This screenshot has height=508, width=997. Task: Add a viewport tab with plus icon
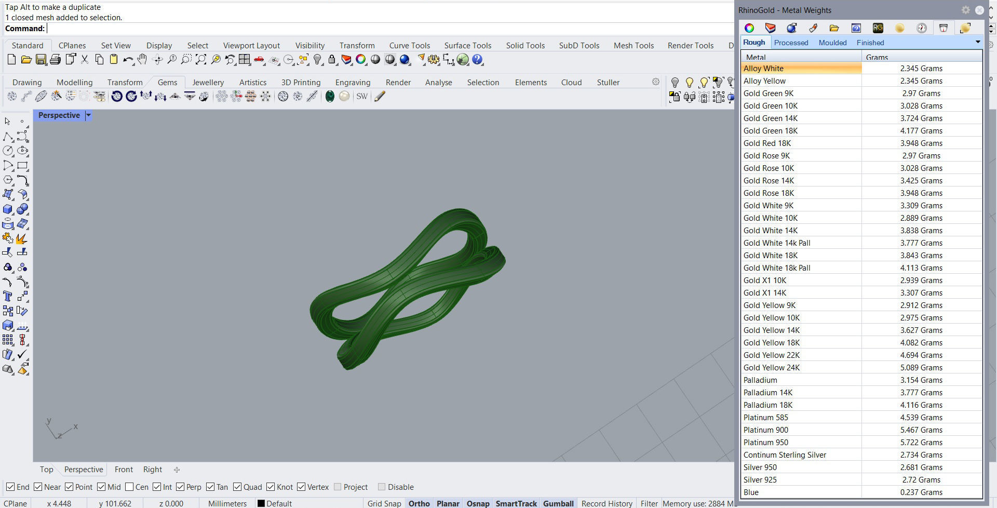pyautogui.click(x=177, y=470)
